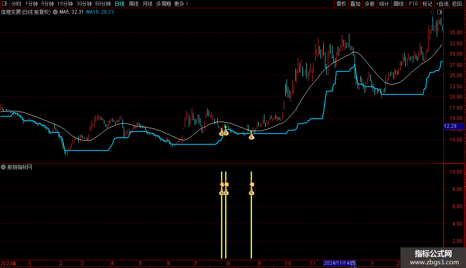
Task: Expand main chart indicator dropdown next to 信息发展
Action: point(55,12)
